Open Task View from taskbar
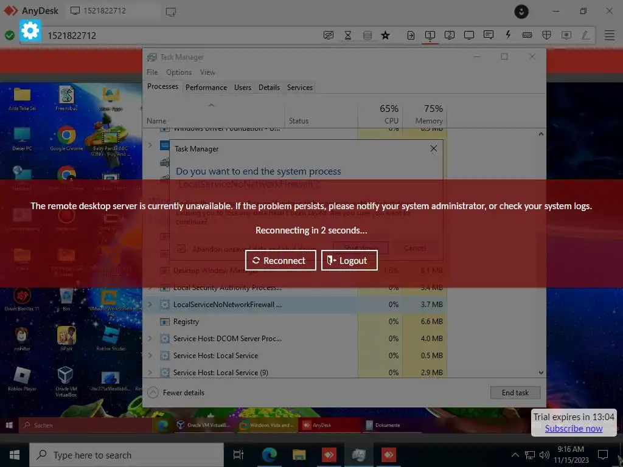 [238, 455]
